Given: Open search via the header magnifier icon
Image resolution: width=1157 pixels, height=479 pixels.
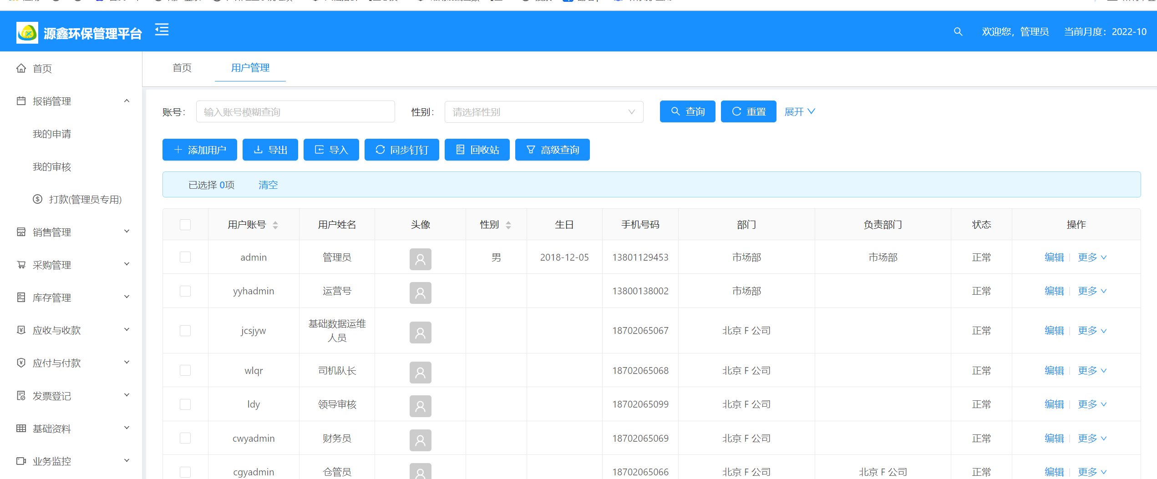Looking at the screenshot, I should (958, 32).
